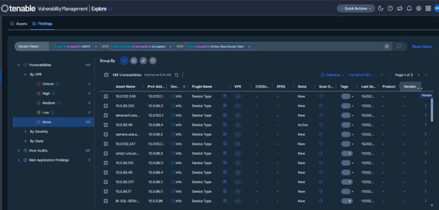This screenshot has width=439, height=210.
Task: Click the Reset Query link
Action: [x=422, y=46]
